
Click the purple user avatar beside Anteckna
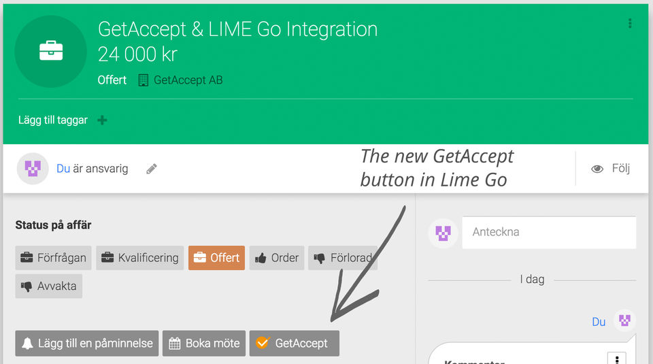[x=443, y=233]
